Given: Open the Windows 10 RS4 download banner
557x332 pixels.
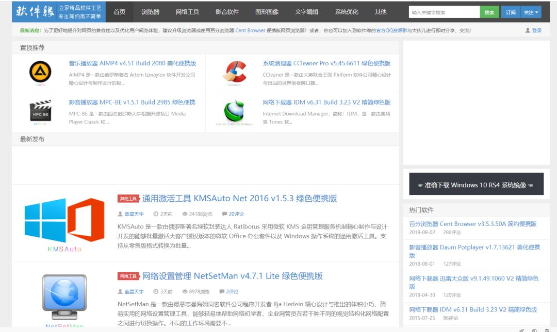Looking at the screenshot, I should [x=475, y=184].
